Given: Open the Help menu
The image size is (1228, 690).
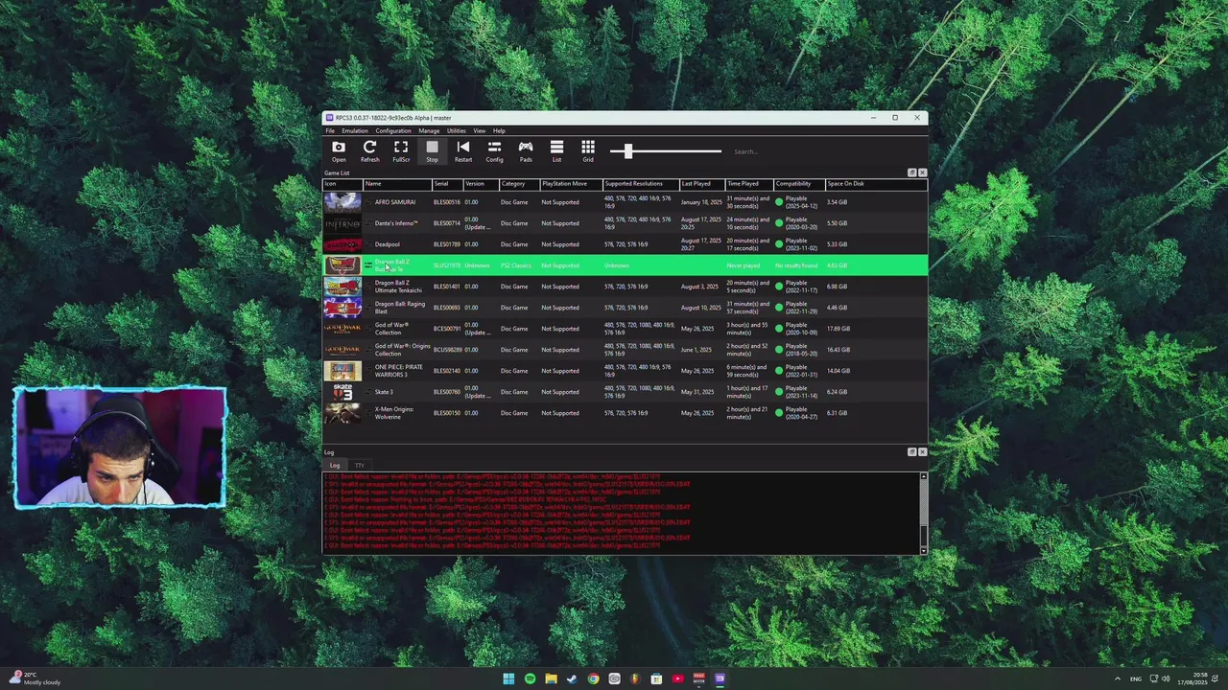Looking at the screenshot, I should [x=499, y=130].
